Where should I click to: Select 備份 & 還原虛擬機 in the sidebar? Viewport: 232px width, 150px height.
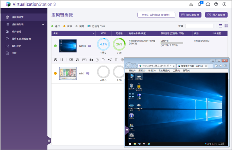point(21,39)
